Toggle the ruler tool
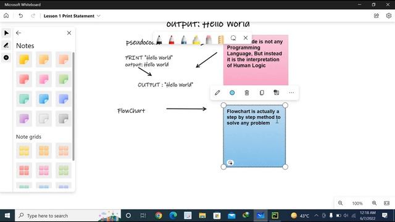 point(221,39)
